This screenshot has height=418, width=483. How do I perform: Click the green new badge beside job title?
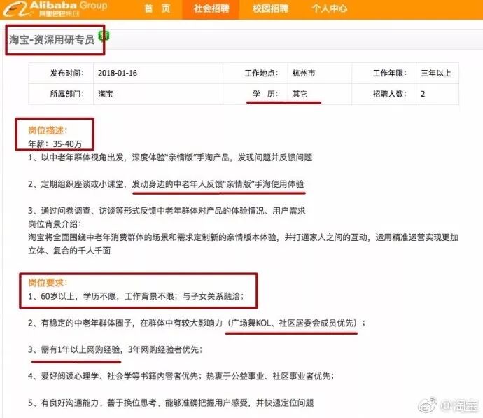point(104,36)
